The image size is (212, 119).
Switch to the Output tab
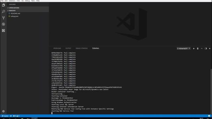click(x=68, y=48)
